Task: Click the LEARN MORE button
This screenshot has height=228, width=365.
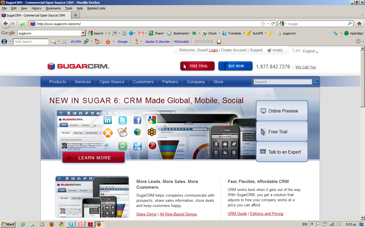Action: pyautogui.click(x=94, y=158)
